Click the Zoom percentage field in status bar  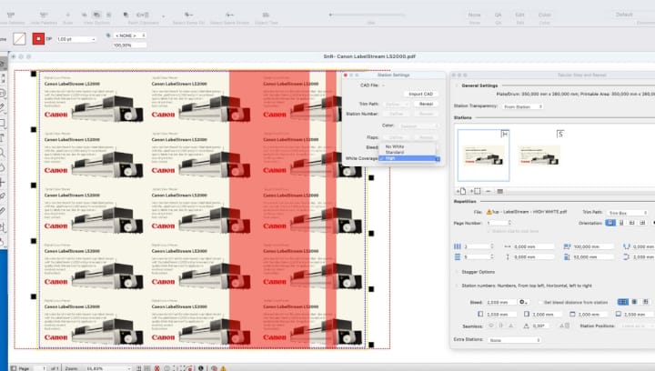[107, 368]
